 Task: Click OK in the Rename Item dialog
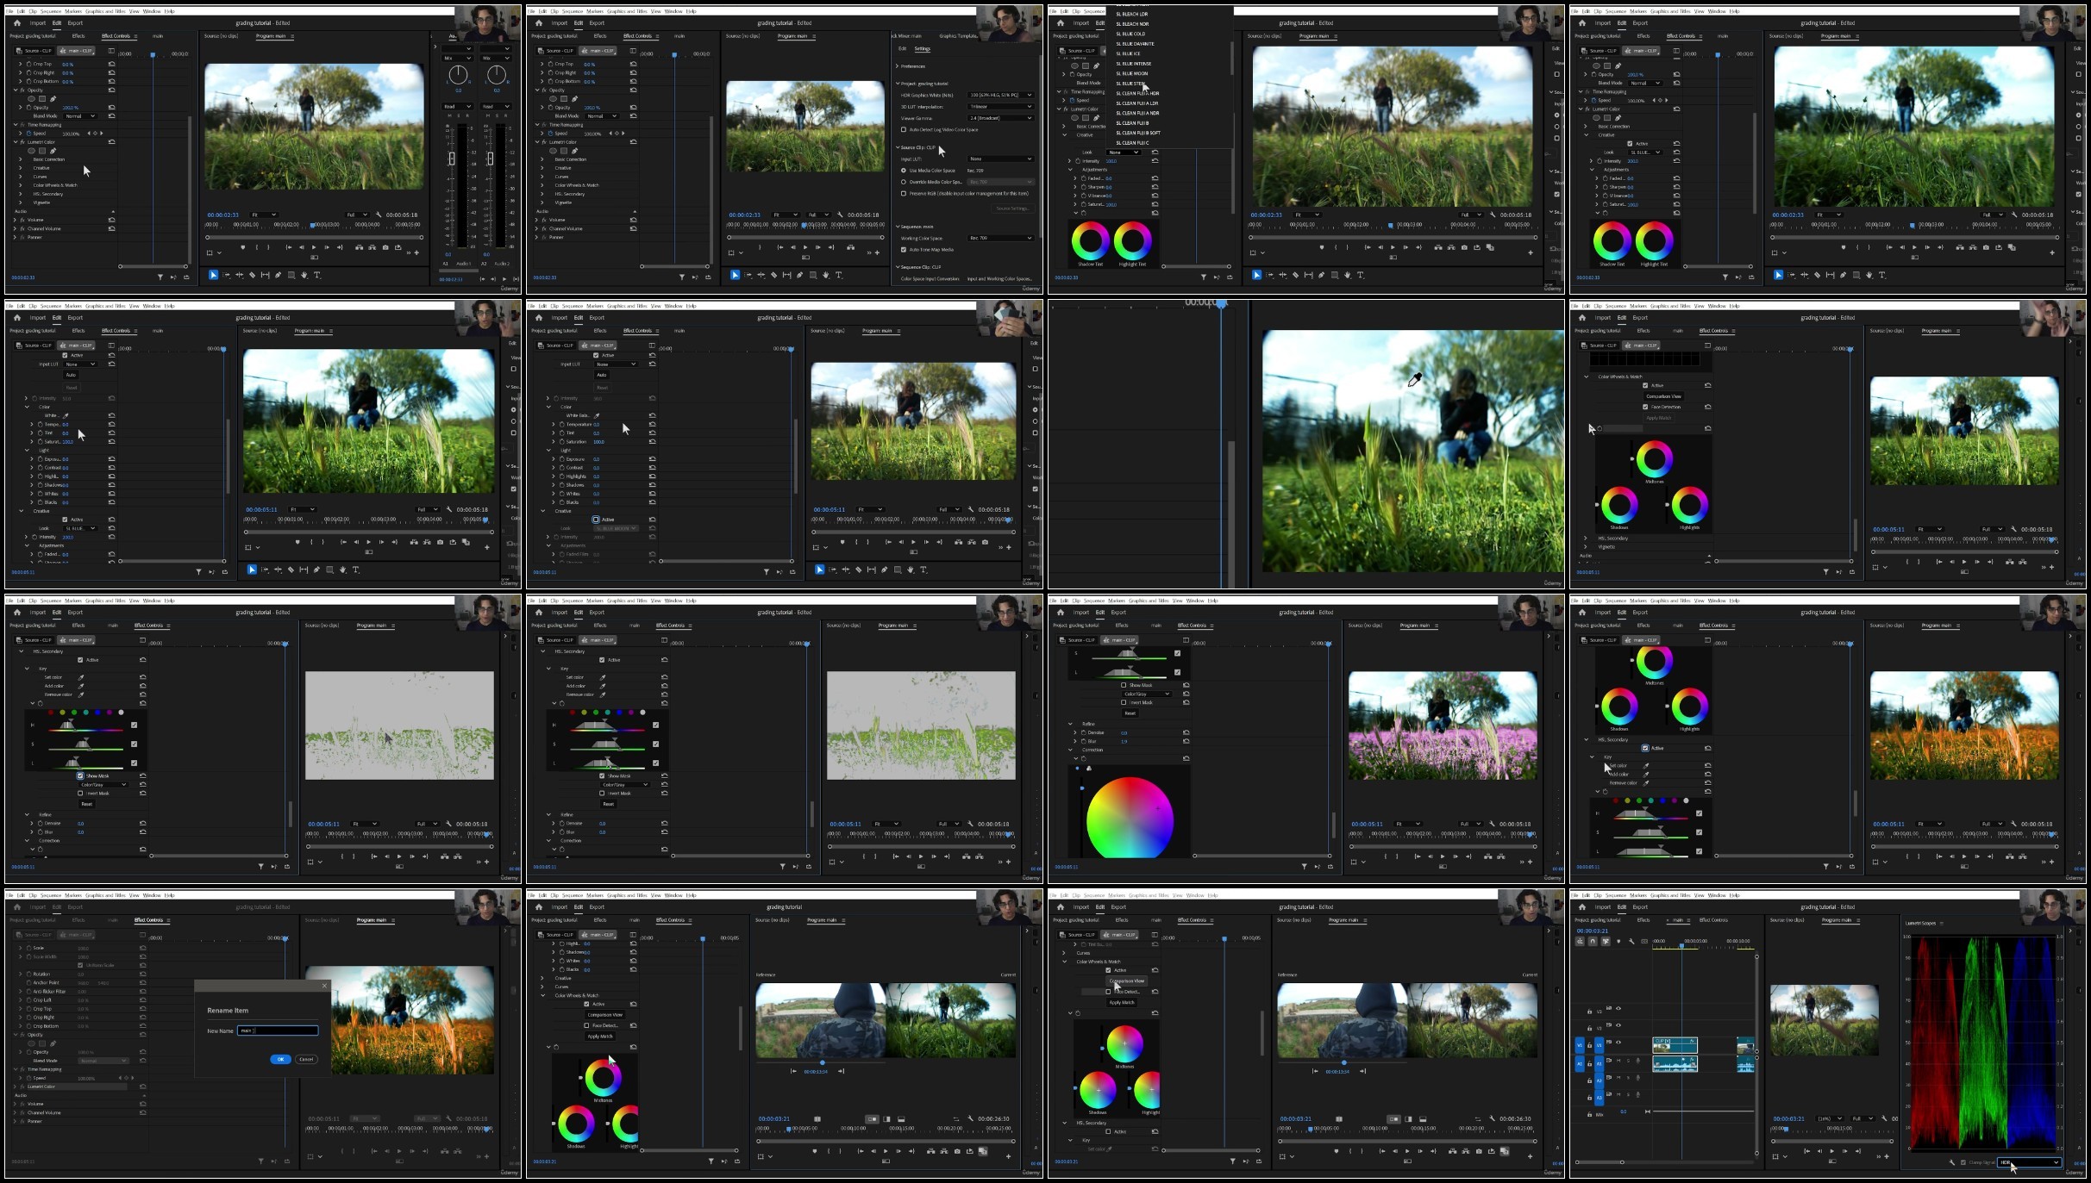coord(280,1059)
